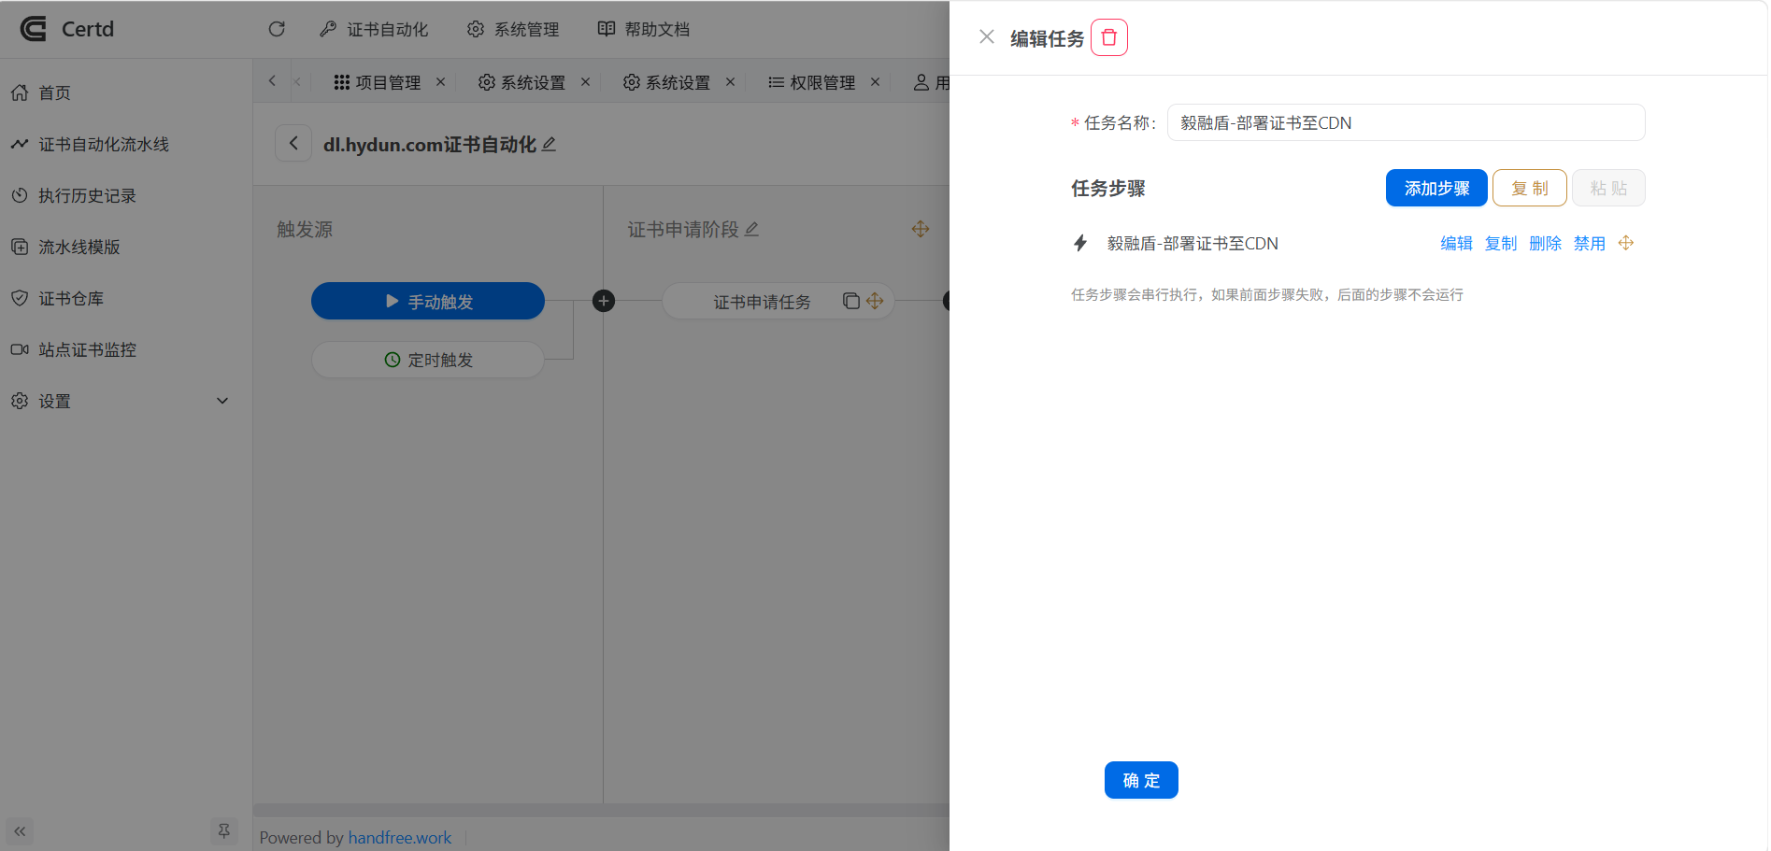Image resolution: width=1771 pixels, height=851 pixels.
Task: Switch to the second 系统设置 tab
Action: [x=666, y=82]
